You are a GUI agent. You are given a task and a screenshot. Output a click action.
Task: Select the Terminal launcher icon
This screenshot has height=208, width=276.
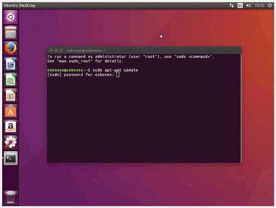[x=10, y=158]
